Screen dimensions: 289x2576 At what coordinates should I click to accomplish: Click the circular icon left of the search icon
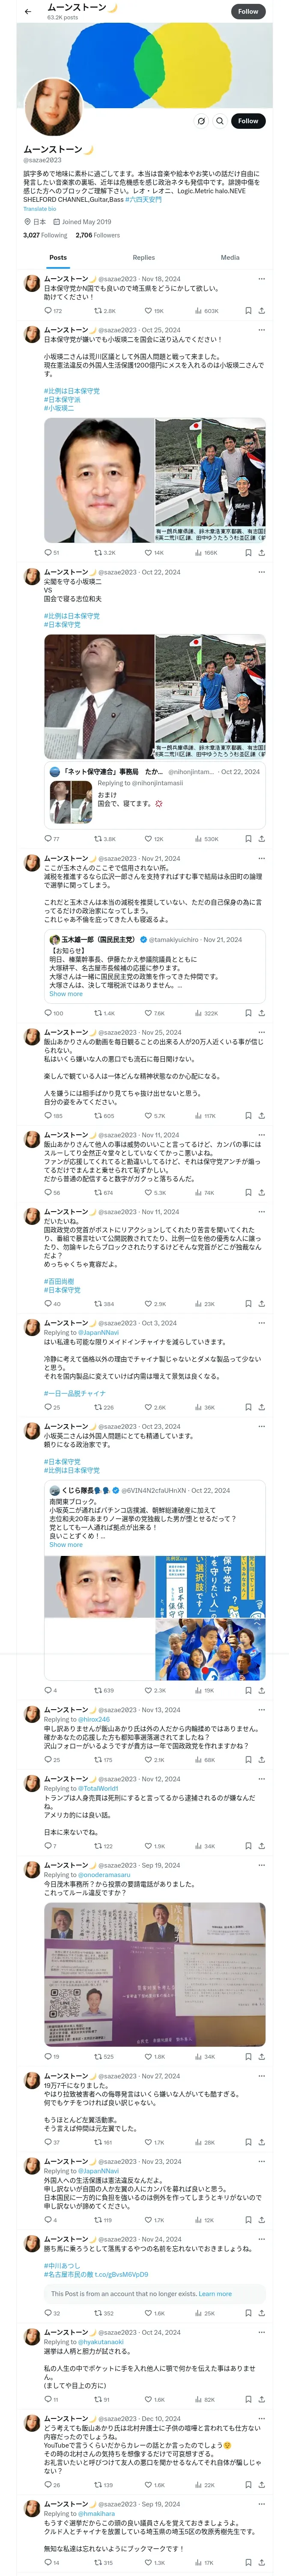[x=201, y=121]
